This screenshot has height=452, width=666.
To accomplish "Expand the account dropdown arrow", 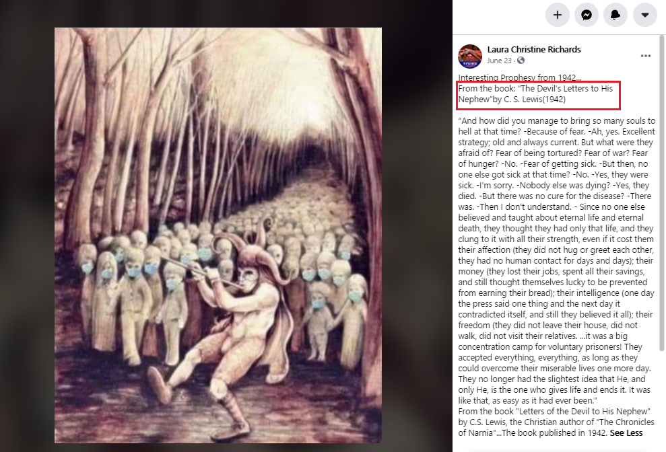I will click(644, 15).
